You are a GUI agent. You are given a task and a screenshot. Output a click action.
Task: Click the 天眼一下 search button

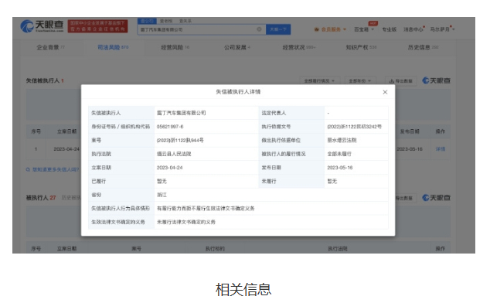pos(278,29)
